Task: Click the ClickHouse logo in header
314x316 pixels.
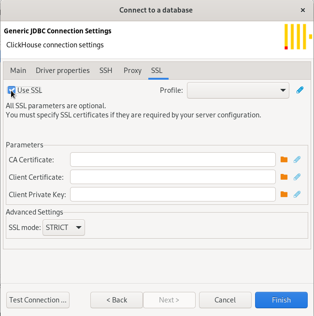Action: 296,37
